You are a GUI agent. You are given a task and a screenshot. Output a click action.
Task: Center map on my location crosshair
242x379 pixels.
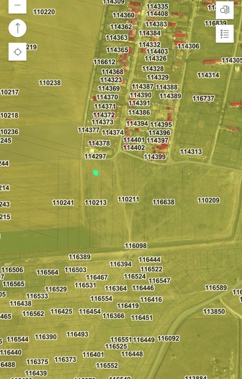[17, 52]
